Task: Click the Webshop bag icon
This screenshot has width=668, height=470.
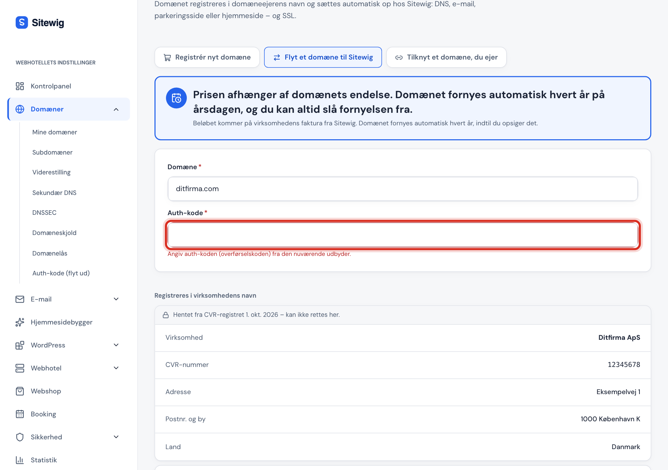Action: [x=20, y=391]
